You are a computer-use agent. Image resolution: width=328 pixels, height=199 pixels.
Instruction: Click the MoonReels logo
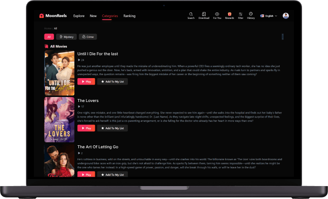point(53,16)
